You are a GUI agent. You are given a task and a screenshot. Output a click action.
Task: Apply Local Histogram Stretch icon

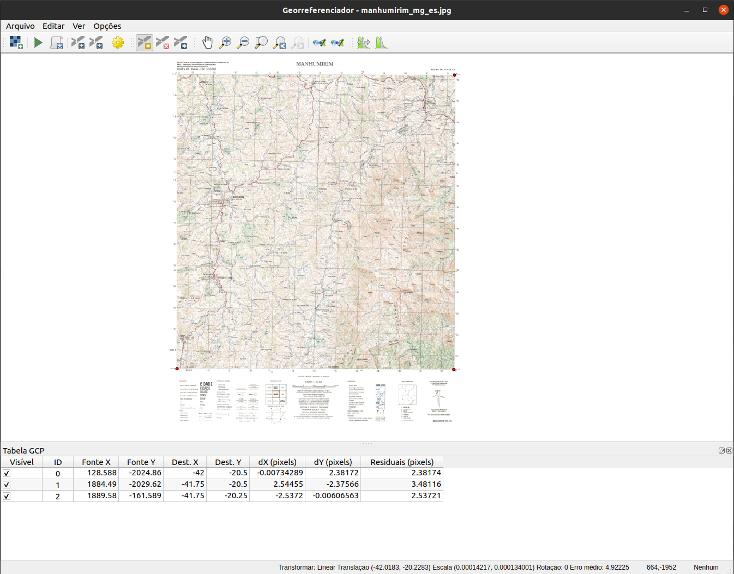(x=382, y=43)
